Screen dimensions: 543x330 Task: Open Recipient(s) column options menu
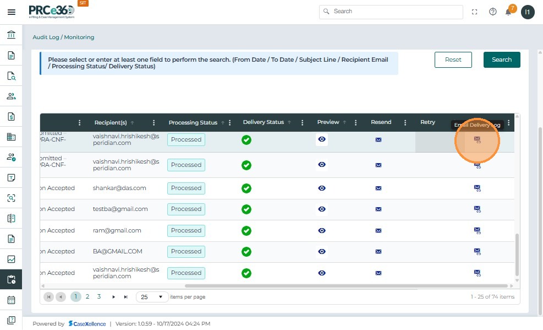pos(154,123)
